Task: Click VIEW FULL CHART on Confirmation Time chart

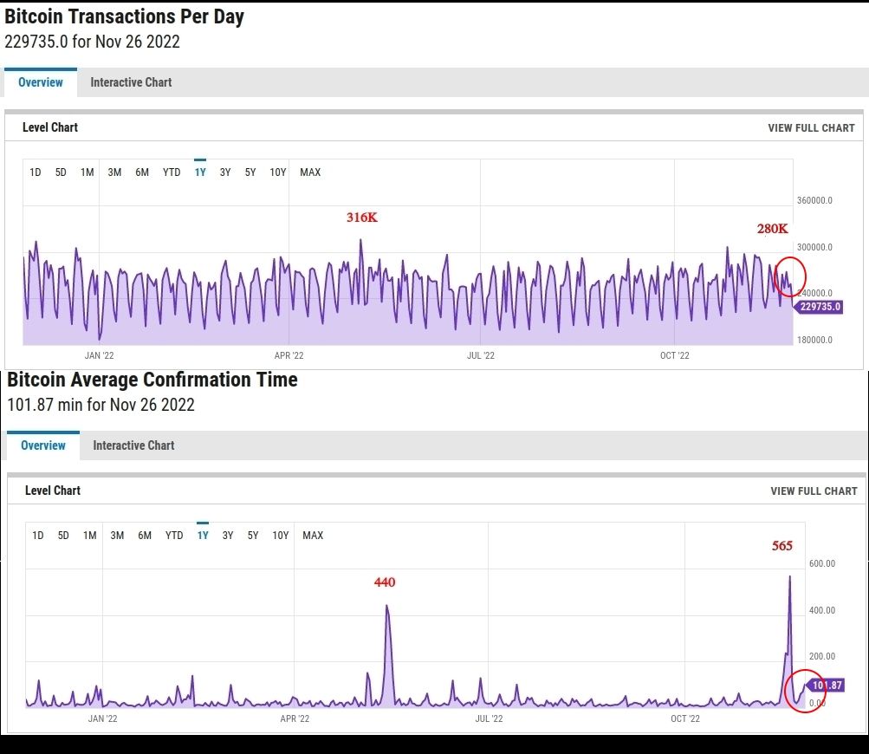Action: pyautogui.click(x=814, y=491)
